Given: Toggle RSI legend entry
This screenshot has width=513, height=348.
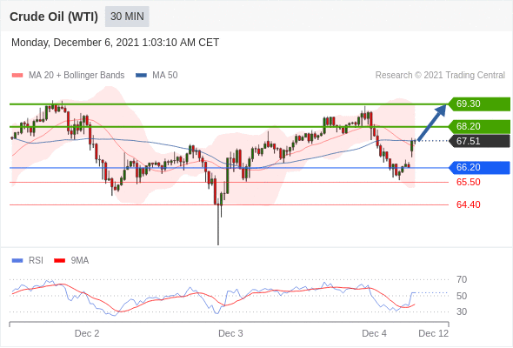Looking at the screenshot, I should pyautogui.click(x=28, y=261).
